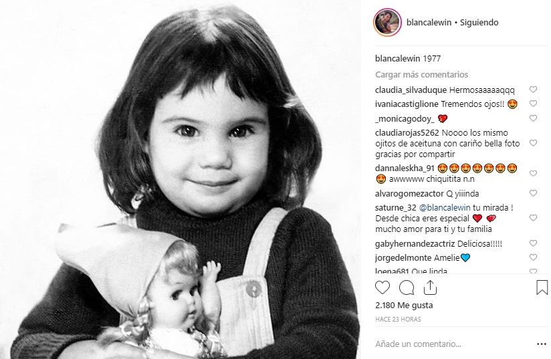Open the blancalewin profile picture
Viewport: 551px width, 359px height.
[387, 22]
